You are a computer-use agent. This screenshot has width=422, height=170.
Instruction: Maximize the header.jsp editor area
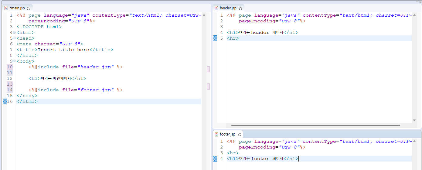click(x=420, y=2)
